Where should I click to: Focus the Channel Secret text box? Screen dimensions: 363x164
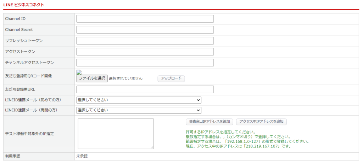pyautogui.click(x=145, y=30)
